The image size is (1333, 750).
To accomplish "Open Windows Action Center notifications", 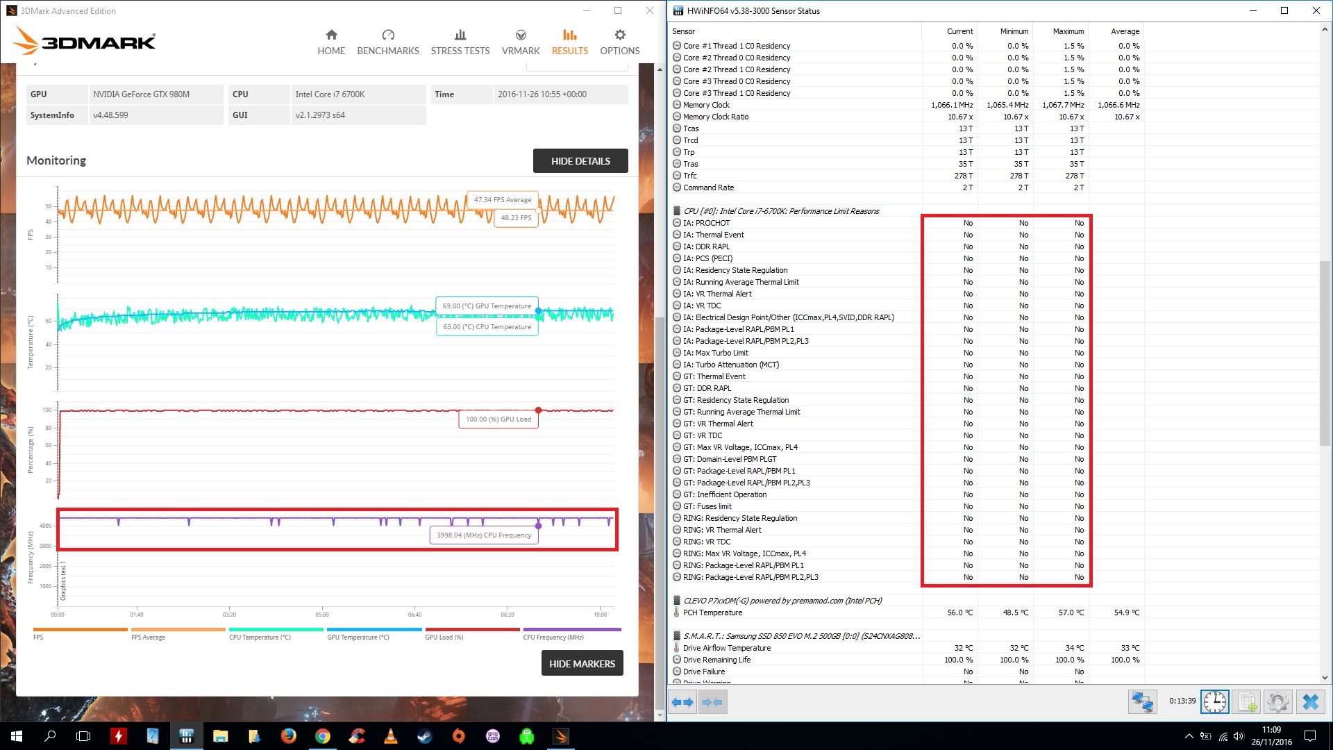I will tap(1310, 736).
